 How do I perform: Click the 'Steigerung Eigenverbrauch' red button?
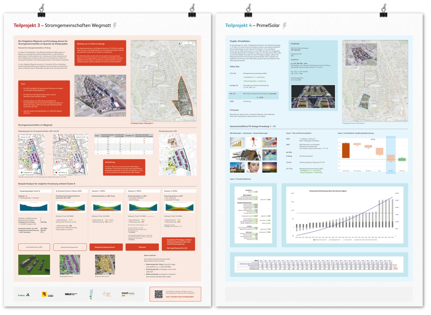tap(105, 247)
